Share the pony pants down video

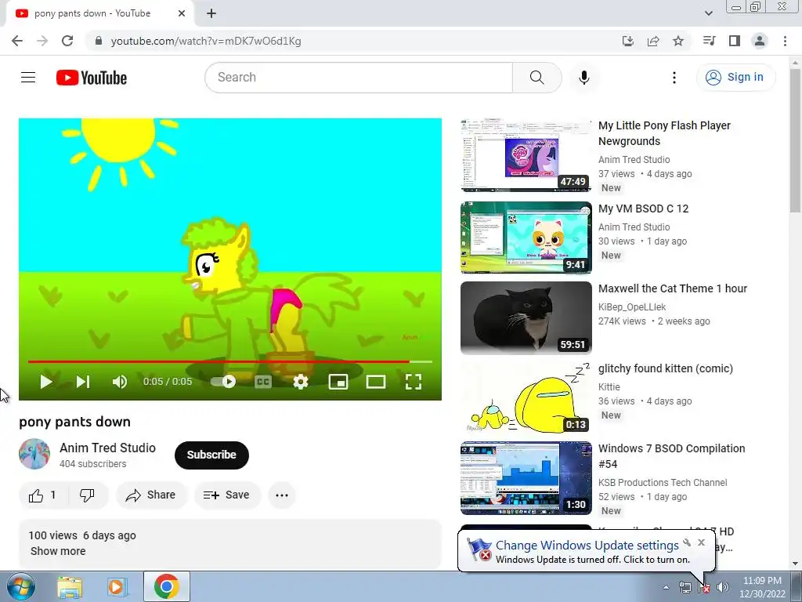151,495
